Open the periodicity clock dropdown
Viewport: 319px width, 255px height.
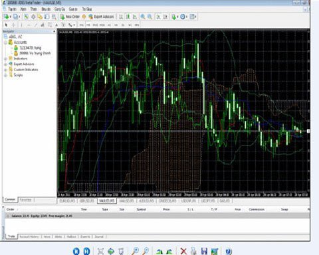[183, 17]
